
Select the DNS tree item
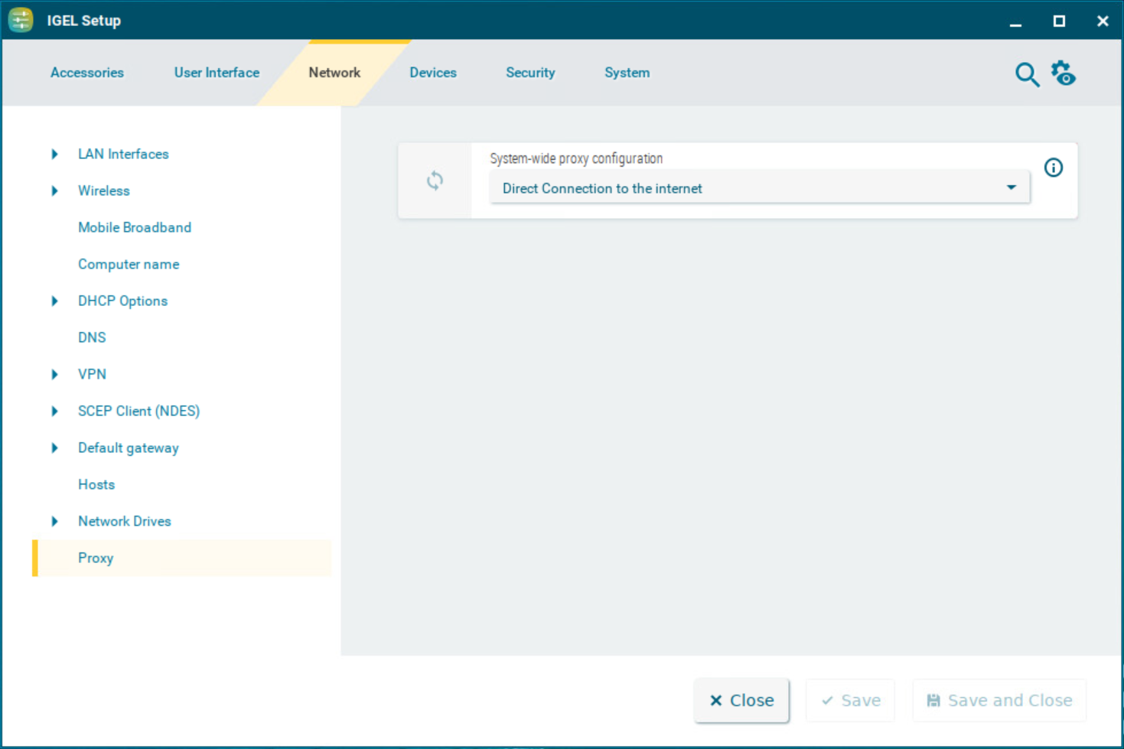(92, 337)
